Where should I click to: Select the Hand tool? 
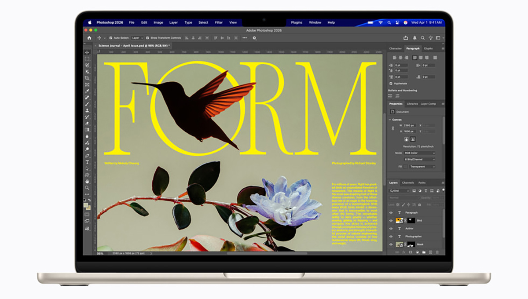(87, 181)
